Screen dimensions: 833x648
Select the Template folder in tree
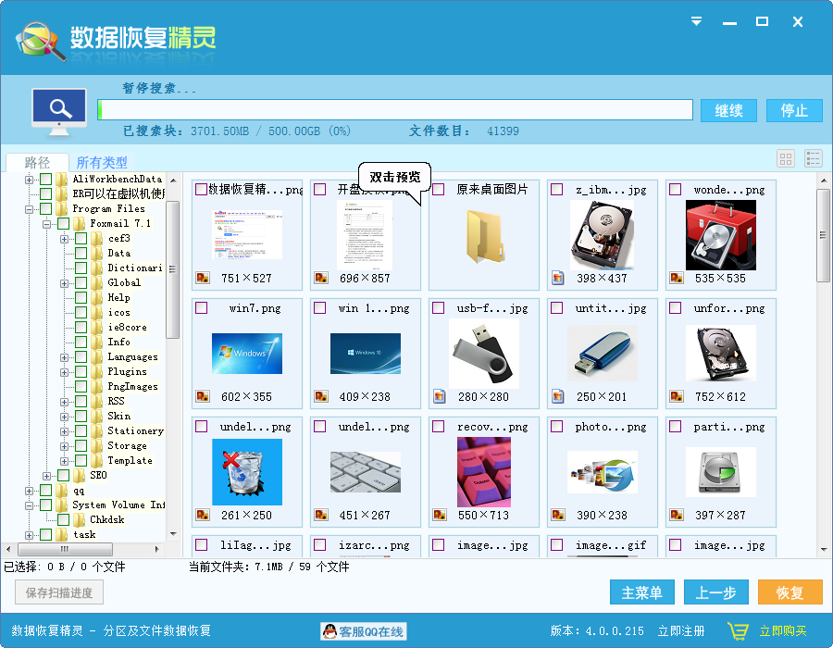coord(131,460)
